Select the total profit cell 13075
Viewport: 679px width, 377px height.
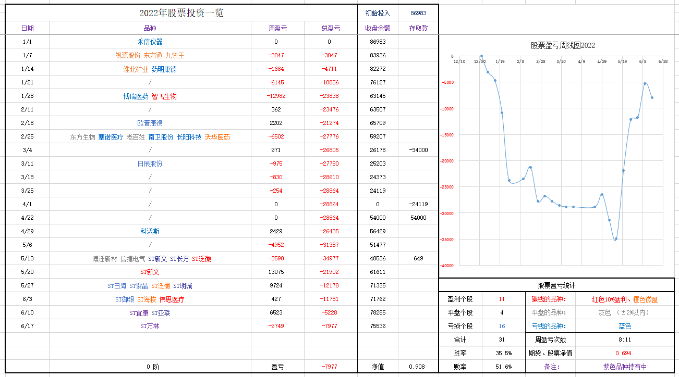tap(277, 272)
